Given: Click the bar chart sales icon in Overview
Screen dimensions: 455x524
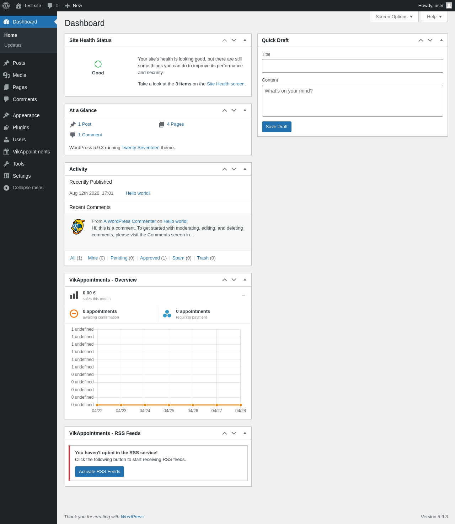Looking at the screenshot, I should click(74, 295).
